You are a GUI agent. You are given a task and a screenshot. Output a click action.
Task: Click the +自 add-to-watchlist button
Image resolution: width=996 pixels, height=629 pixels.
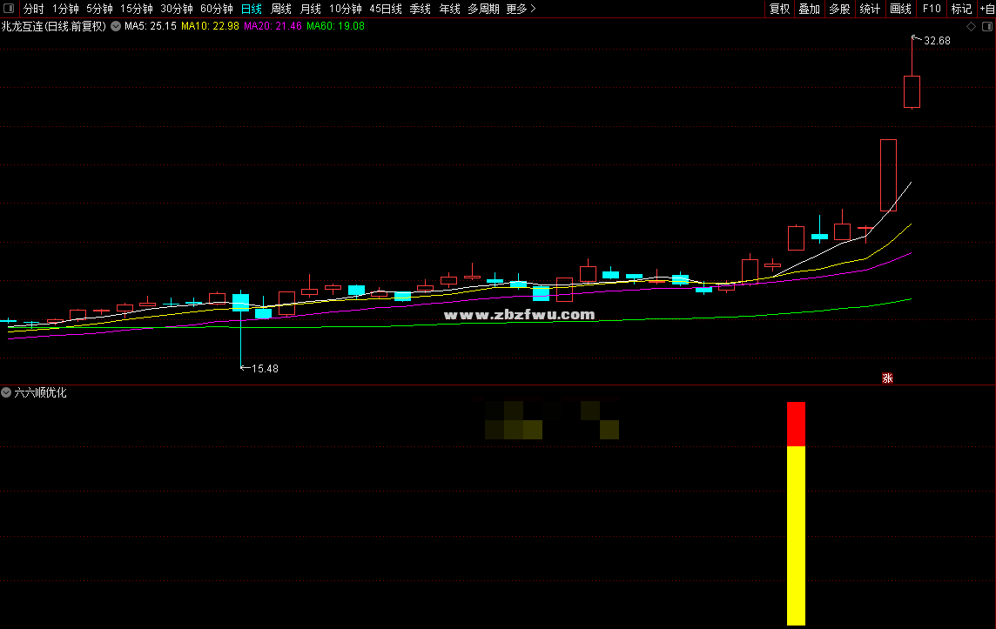(987, 9)
